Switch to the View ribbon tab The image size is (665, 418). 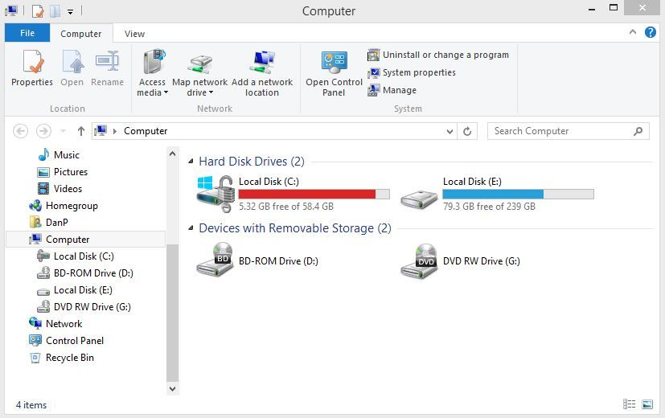pos(134,34)
